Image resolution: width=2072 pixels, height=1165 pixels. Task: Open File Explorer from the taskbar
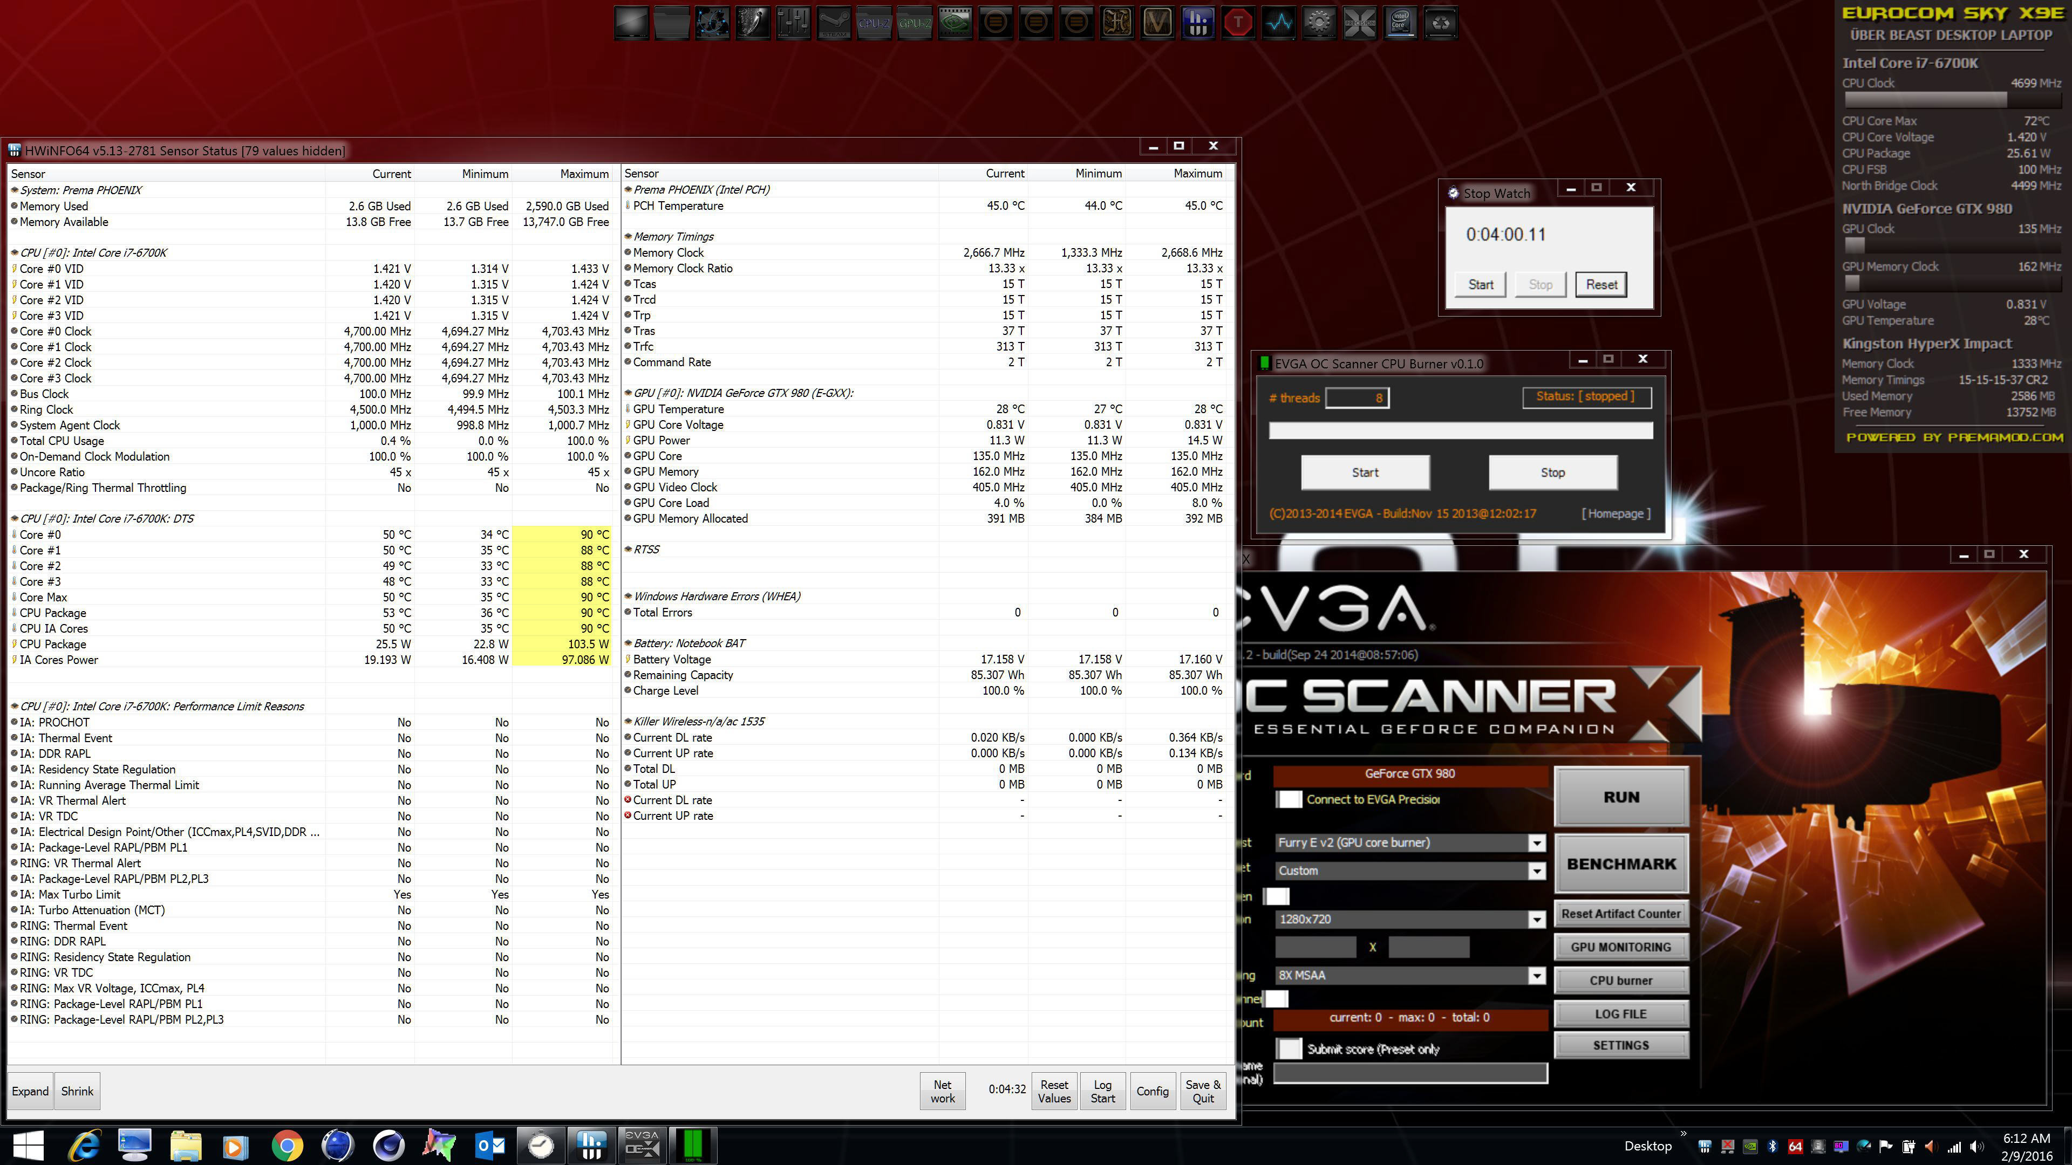(186, 1146)
